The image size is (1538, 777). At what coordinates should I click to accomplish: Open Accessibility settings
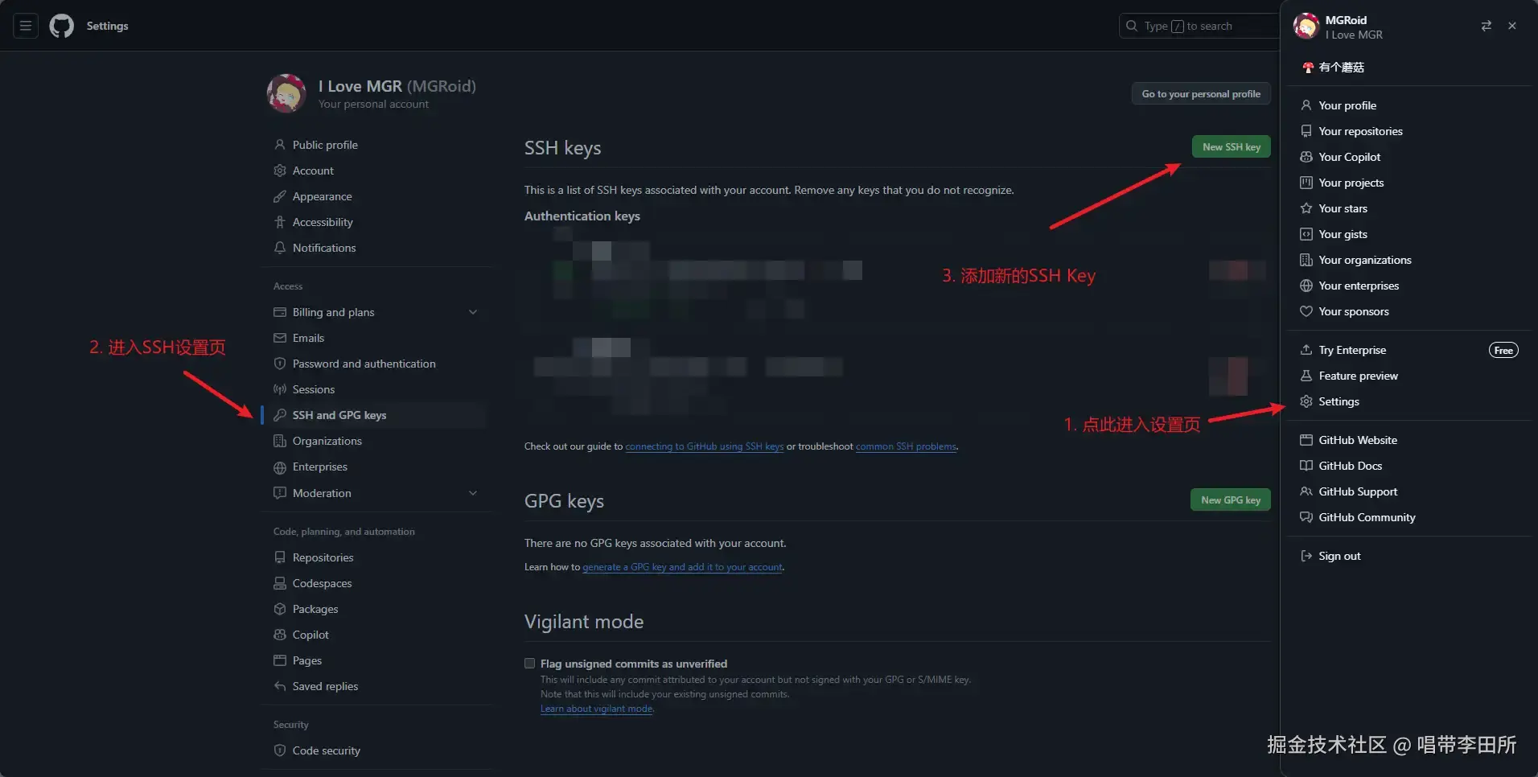[323, 222]
